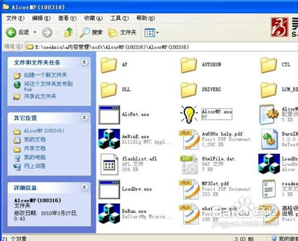This screenshot has height=241, width=298.
Task: Open the AUTORUN folder icon
Action: (189, 65)
